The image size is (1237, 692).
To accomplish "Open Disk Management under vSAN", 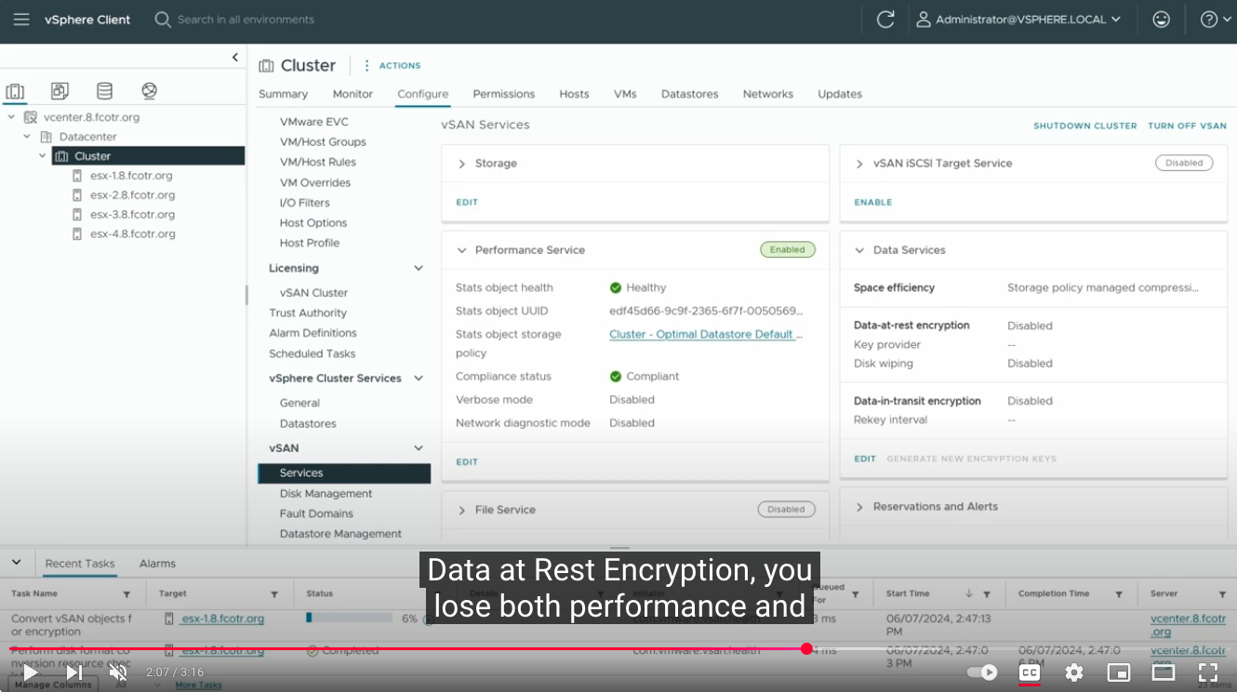I will click(x=326, y=494).
